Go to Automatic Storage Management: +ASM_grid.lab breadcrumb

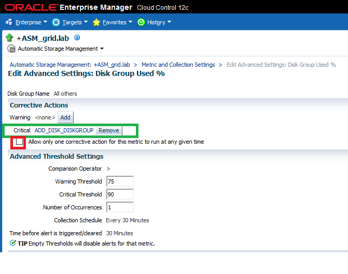[x=70, y=65]
